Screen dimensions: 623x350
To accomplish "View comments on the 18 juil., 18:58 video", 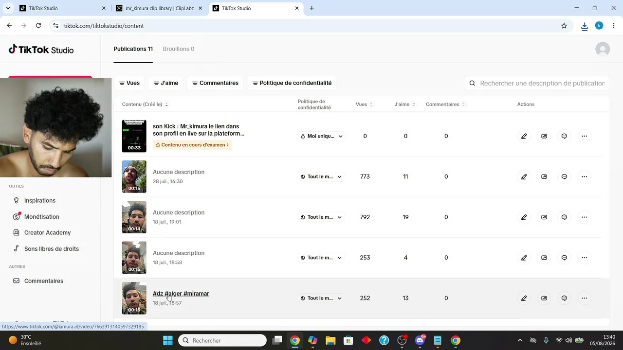I will click(564, 258).
